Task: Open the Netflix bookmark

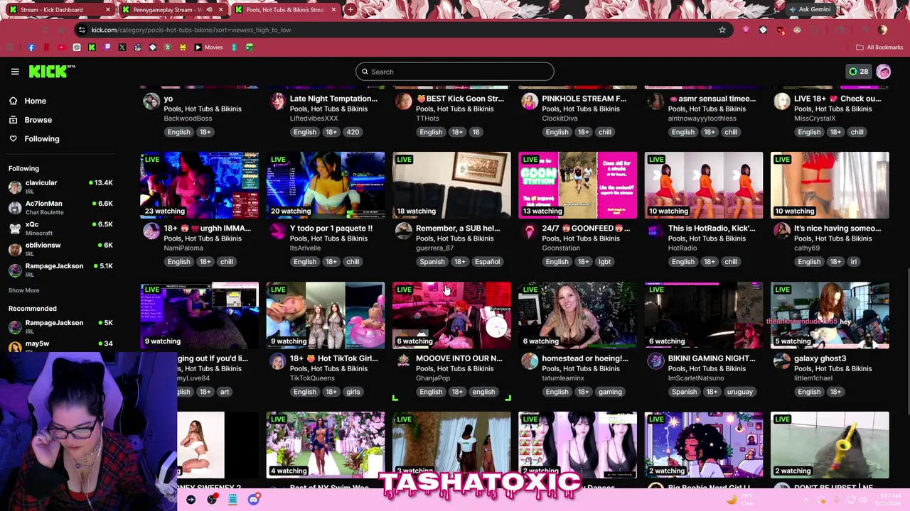Action: [x=46, y=48]
